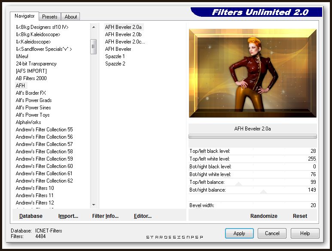
Task: Open the Presets tab
Action: click(50, 17)
